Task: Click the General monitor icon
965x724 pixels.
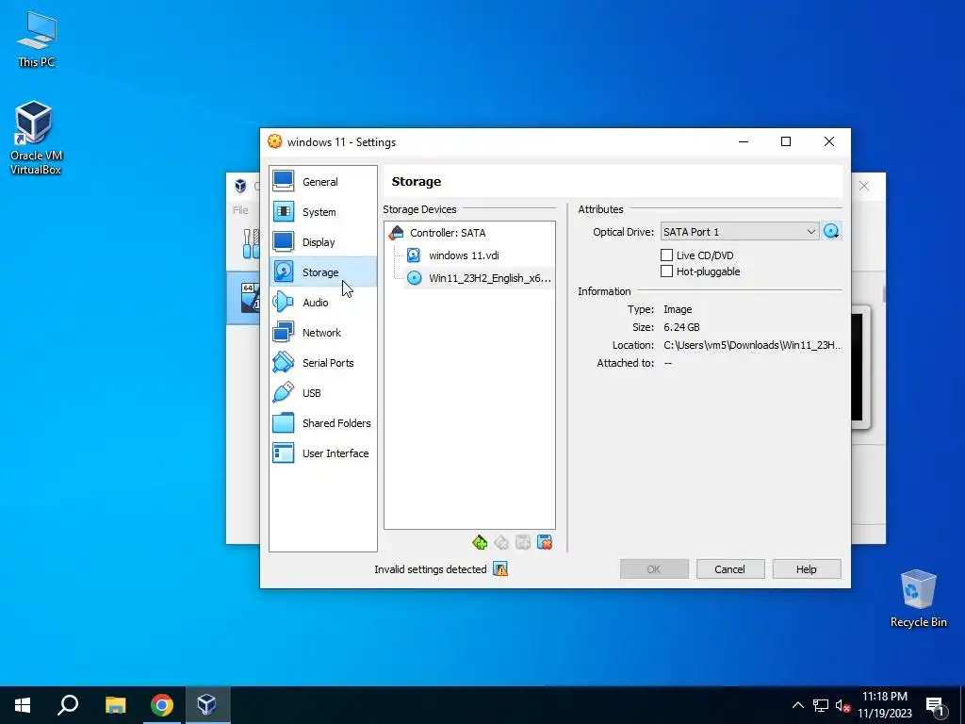Action: tap(283, 181)
